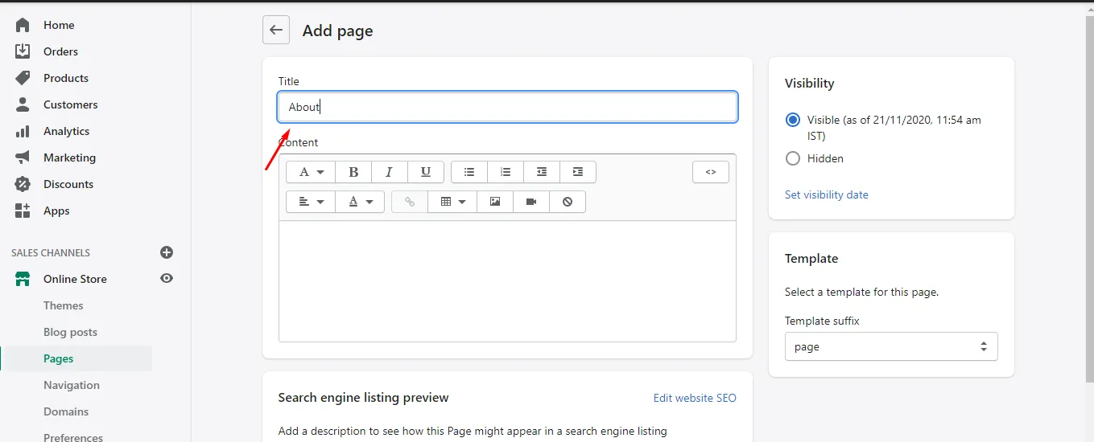Insert a bulleted list

[x=469, y=172]
